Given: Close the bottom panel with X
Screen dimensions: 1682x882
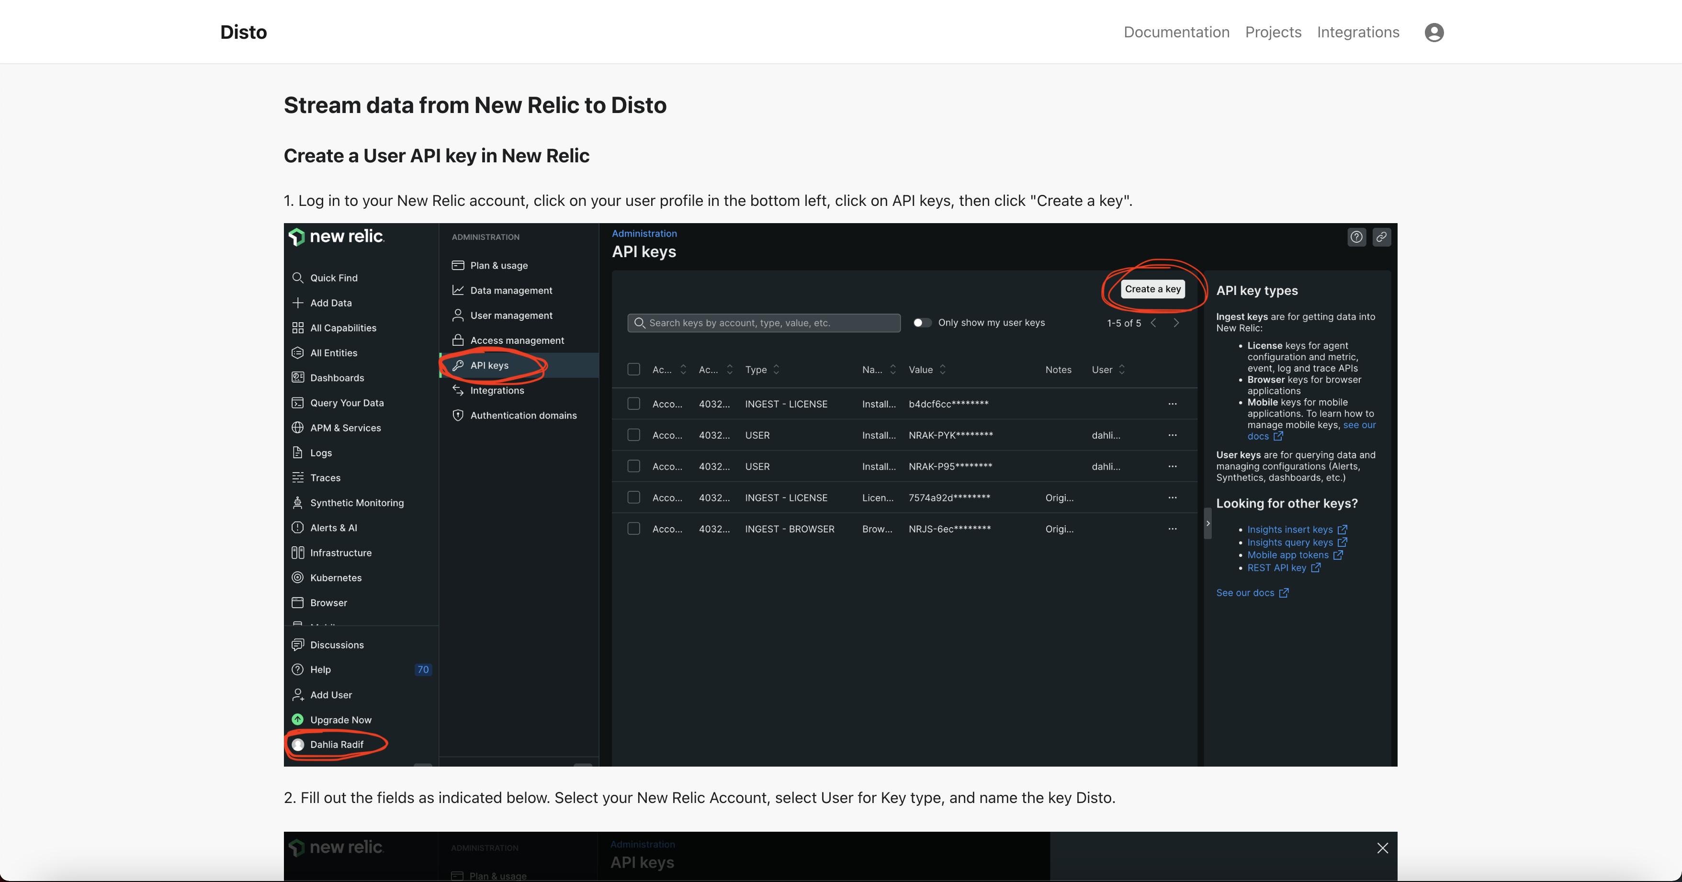Looking at the screenshot, I should (1382, 848).
